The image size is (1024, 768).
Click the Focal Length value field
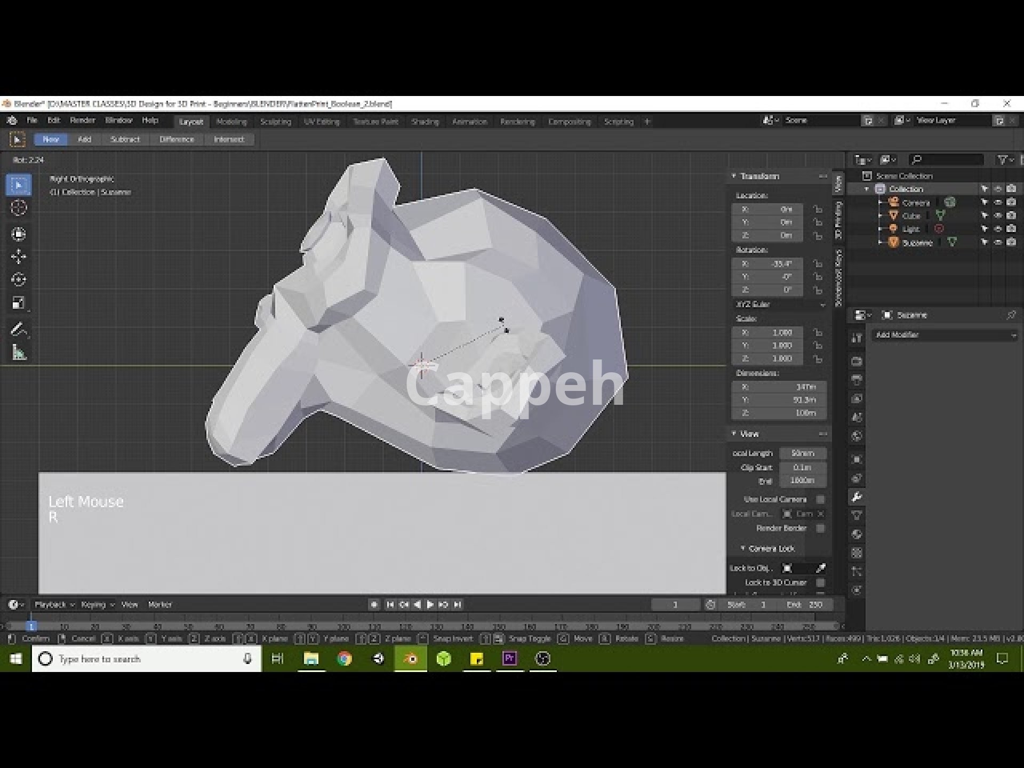803,453
